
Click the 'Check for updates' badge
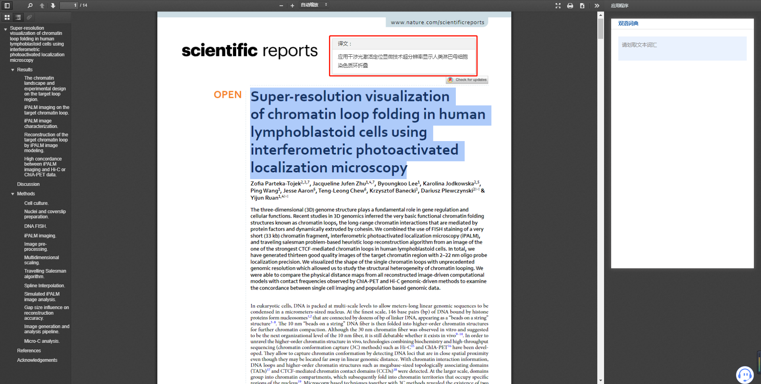tap(467, 80)
